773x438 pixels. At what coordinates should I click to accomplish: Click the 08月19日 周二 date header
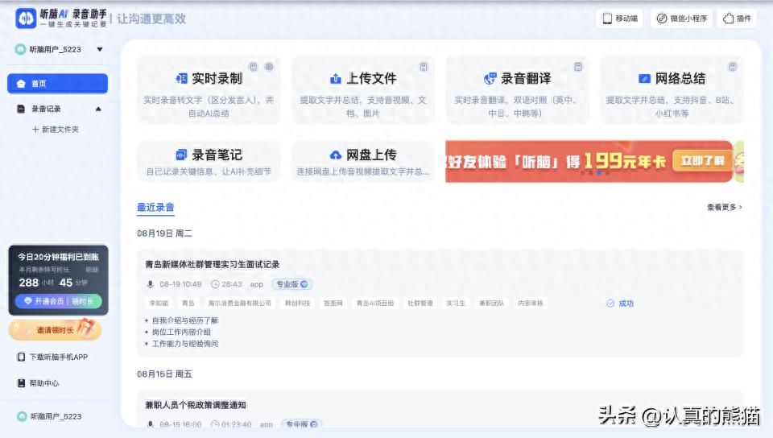point(164,233)
